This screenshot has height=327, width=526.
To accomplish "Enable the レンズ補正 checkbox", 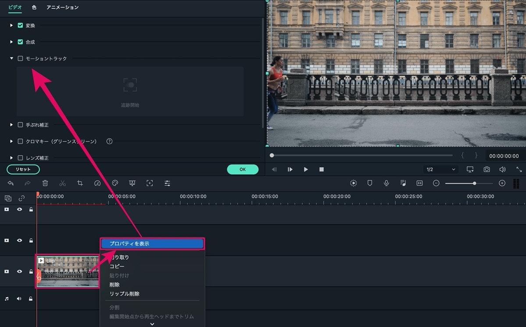I will 20,158.
